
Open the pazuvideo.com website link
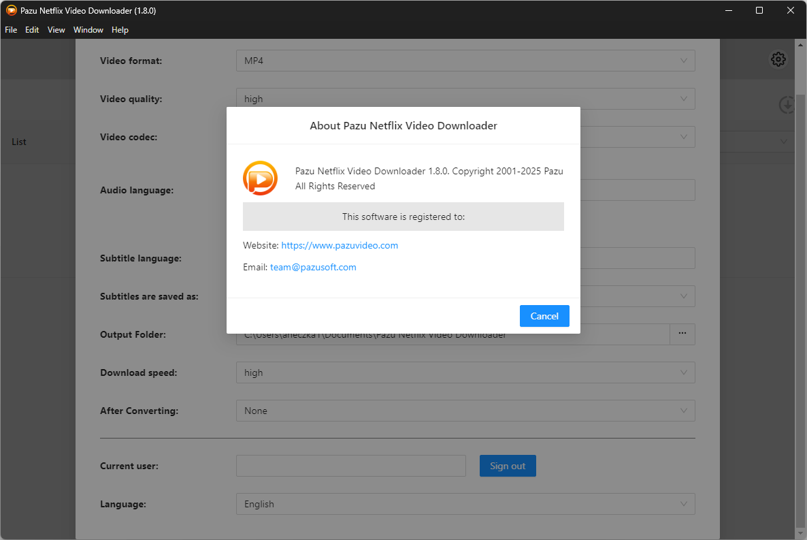(x=339, y=245)
